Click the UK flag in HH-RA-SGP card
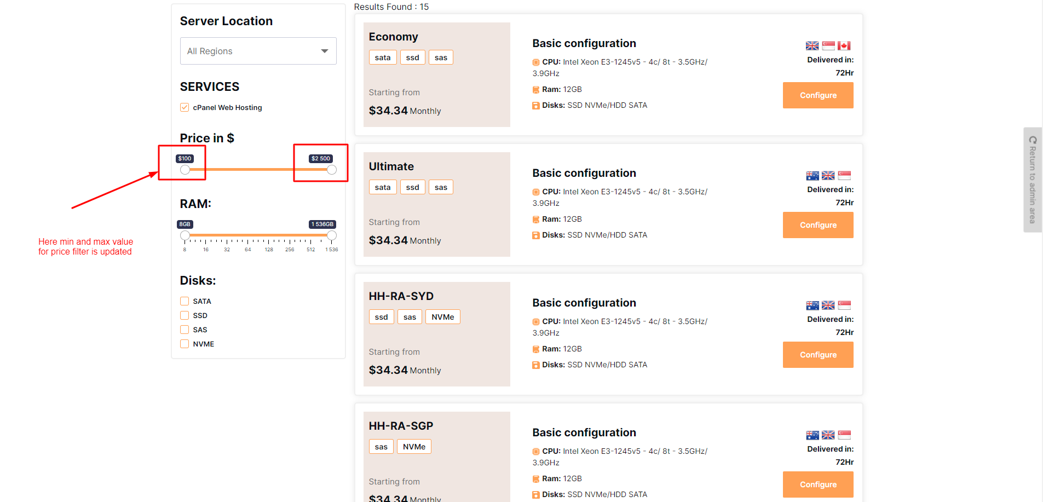 click(828, 435)
